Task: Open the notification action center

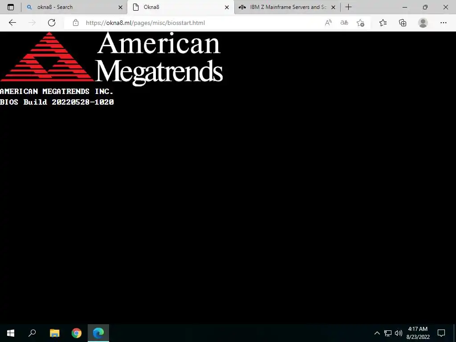Action: click(x=441, y=333)
